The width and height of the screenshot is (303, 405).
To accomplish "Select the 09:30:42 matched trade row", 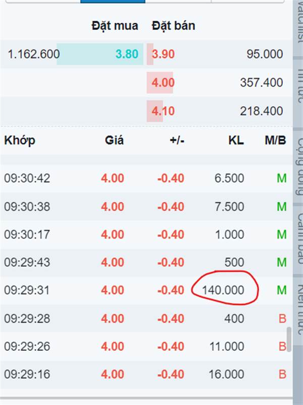I will [x=146, y=178].
